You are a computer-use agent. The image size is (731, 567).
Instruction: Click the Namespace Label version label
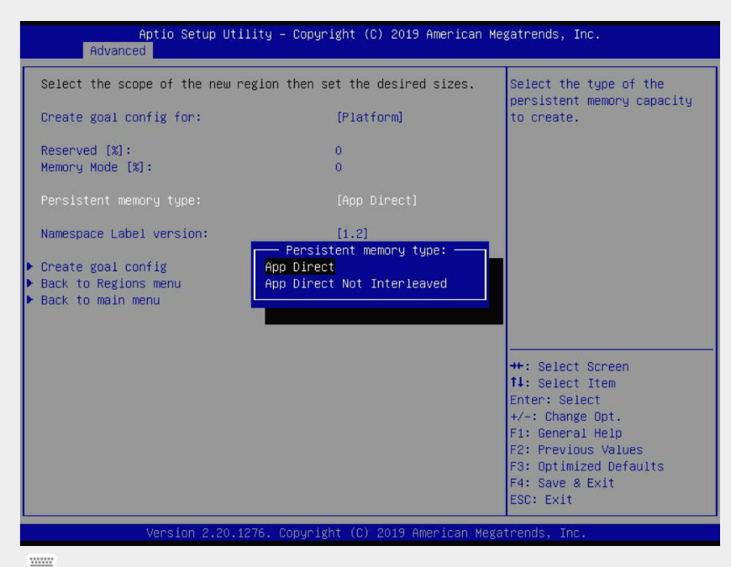(x=124, y=234)
